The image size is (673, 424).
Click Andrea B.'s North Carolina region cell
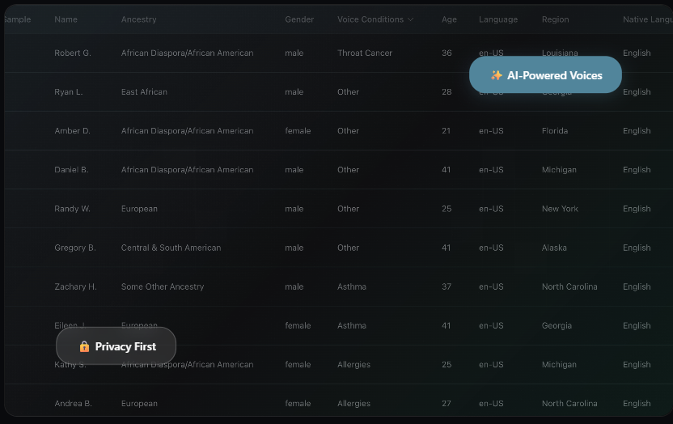(x=569, y=404)
